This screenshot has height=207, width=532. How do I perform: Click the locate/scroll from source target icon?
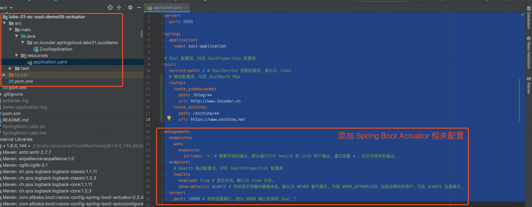click(110, 7)
